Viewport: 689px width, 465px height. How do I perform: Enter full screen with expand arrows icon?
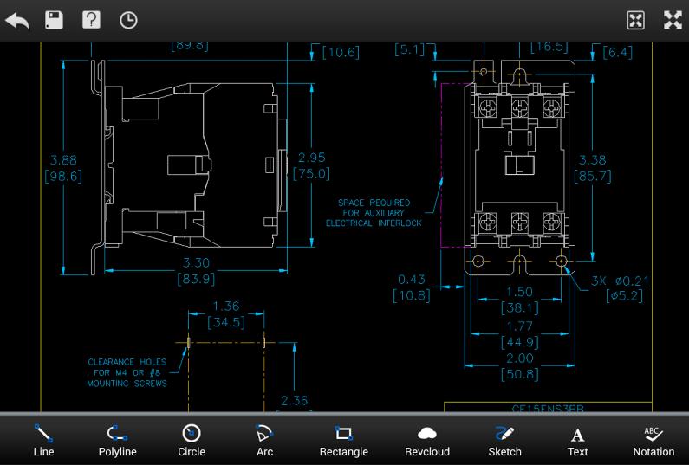click(x=673, y=20)
